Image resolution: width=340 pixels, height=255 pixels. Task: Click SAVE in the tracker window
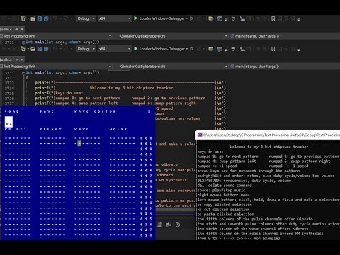pos(47,111)
